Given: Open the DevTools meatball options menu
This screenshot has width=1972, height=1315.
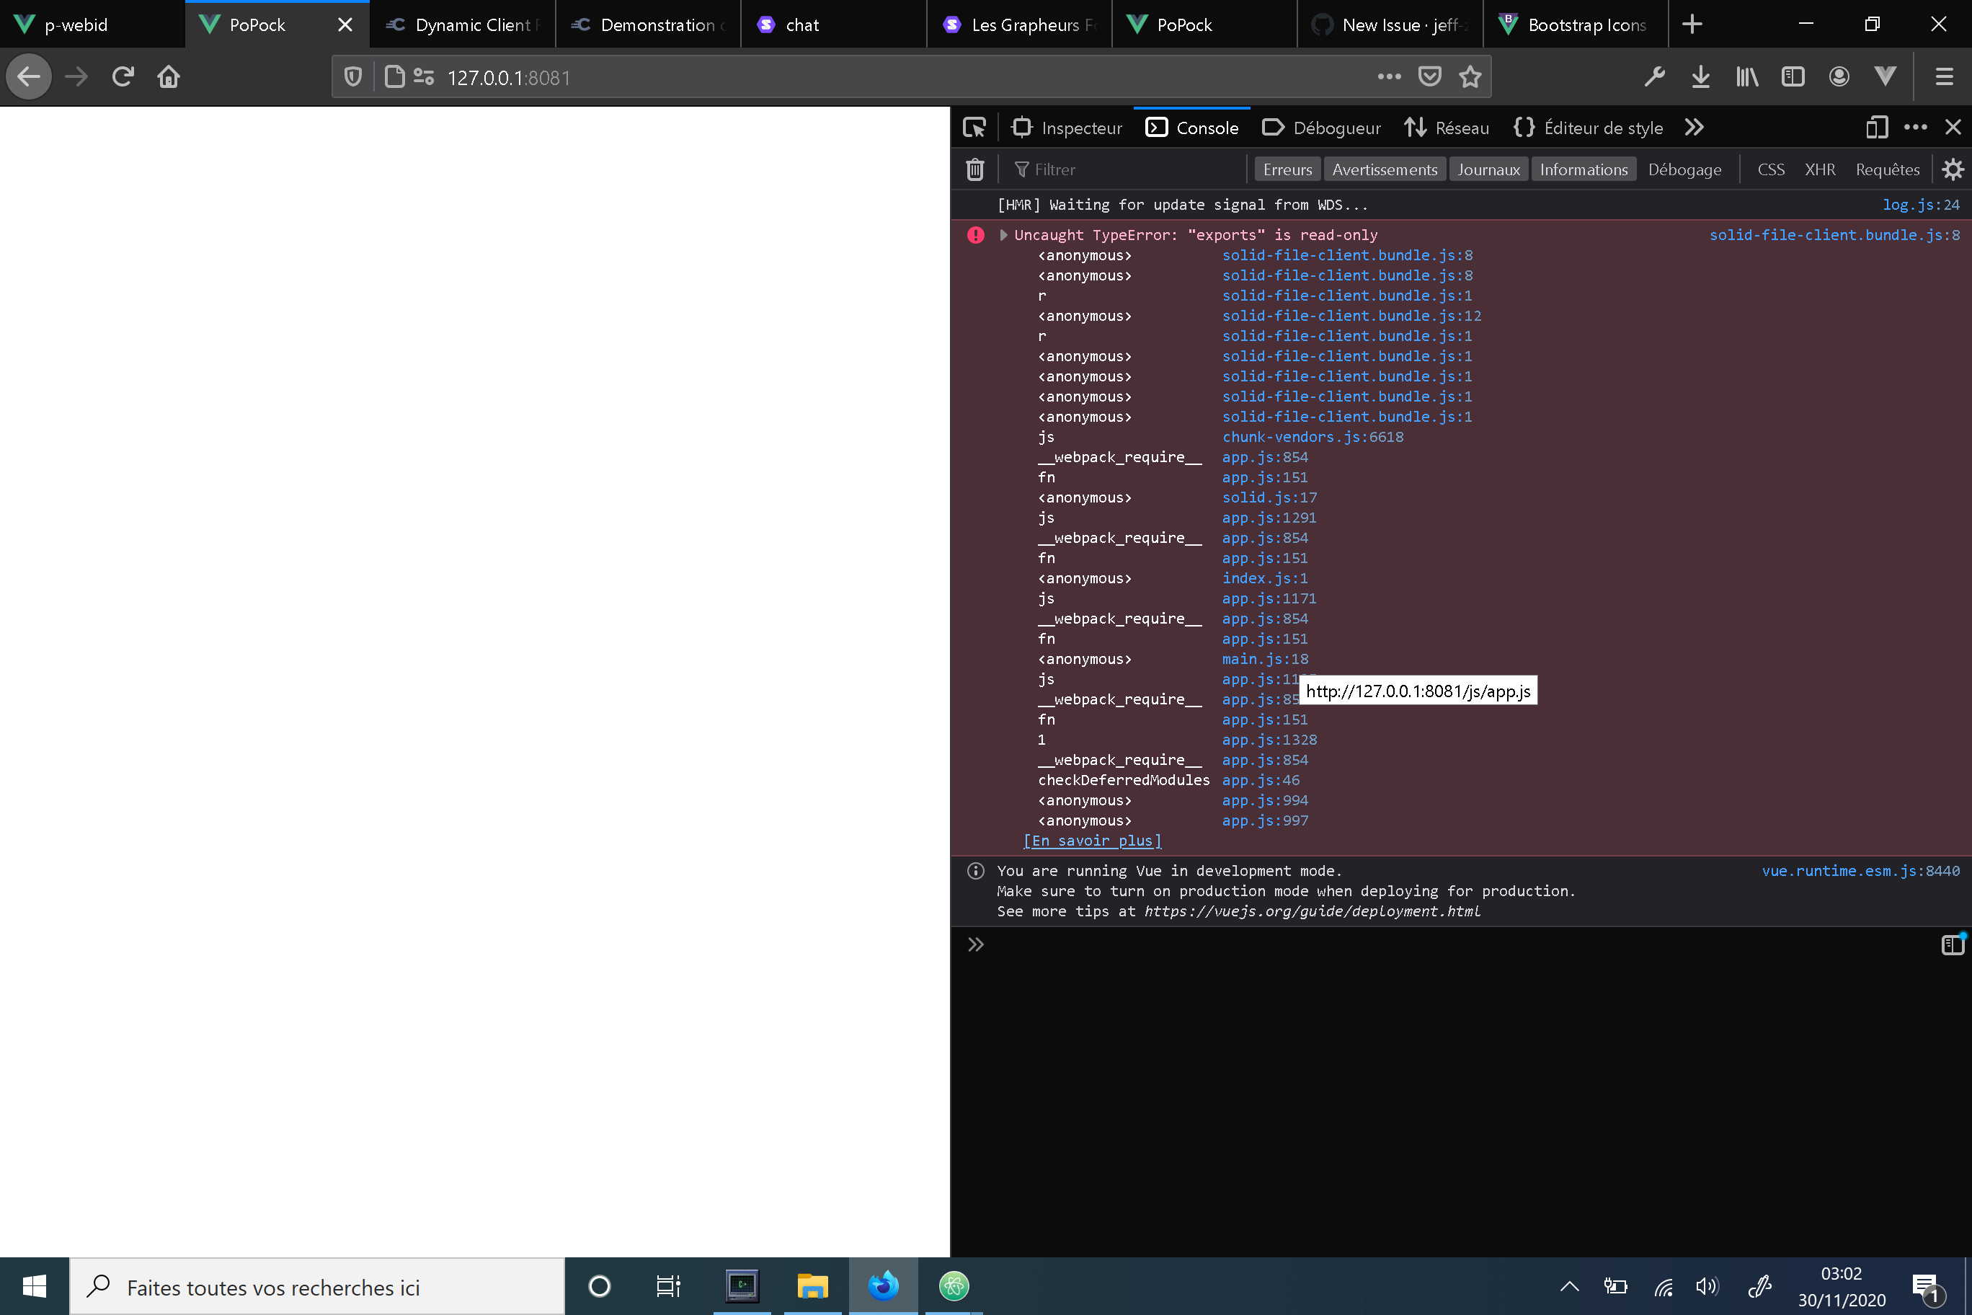Looking at the screenshot, I should click(x=1915, y=127).
